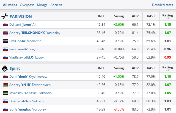The height and width of the screenshot is (113, 176).
Task: Click the flag next to xiELO
Action: [5, 57]
